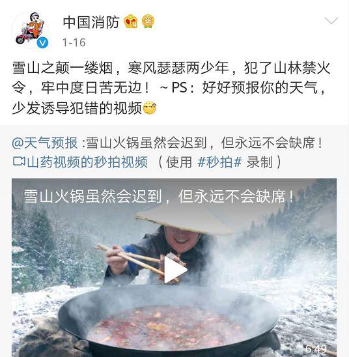Click the 答 Q&A badge icon

(148, 21)
